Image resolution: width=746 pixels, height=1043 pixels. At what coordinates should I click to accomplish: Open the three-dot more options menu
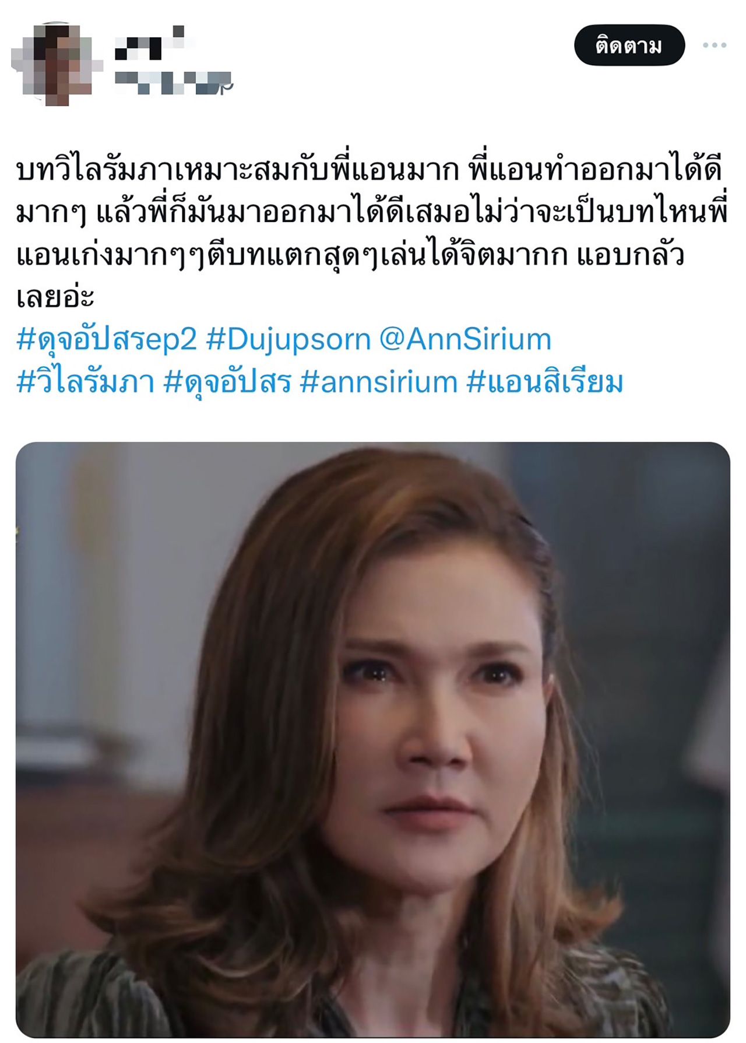[714, 45]
